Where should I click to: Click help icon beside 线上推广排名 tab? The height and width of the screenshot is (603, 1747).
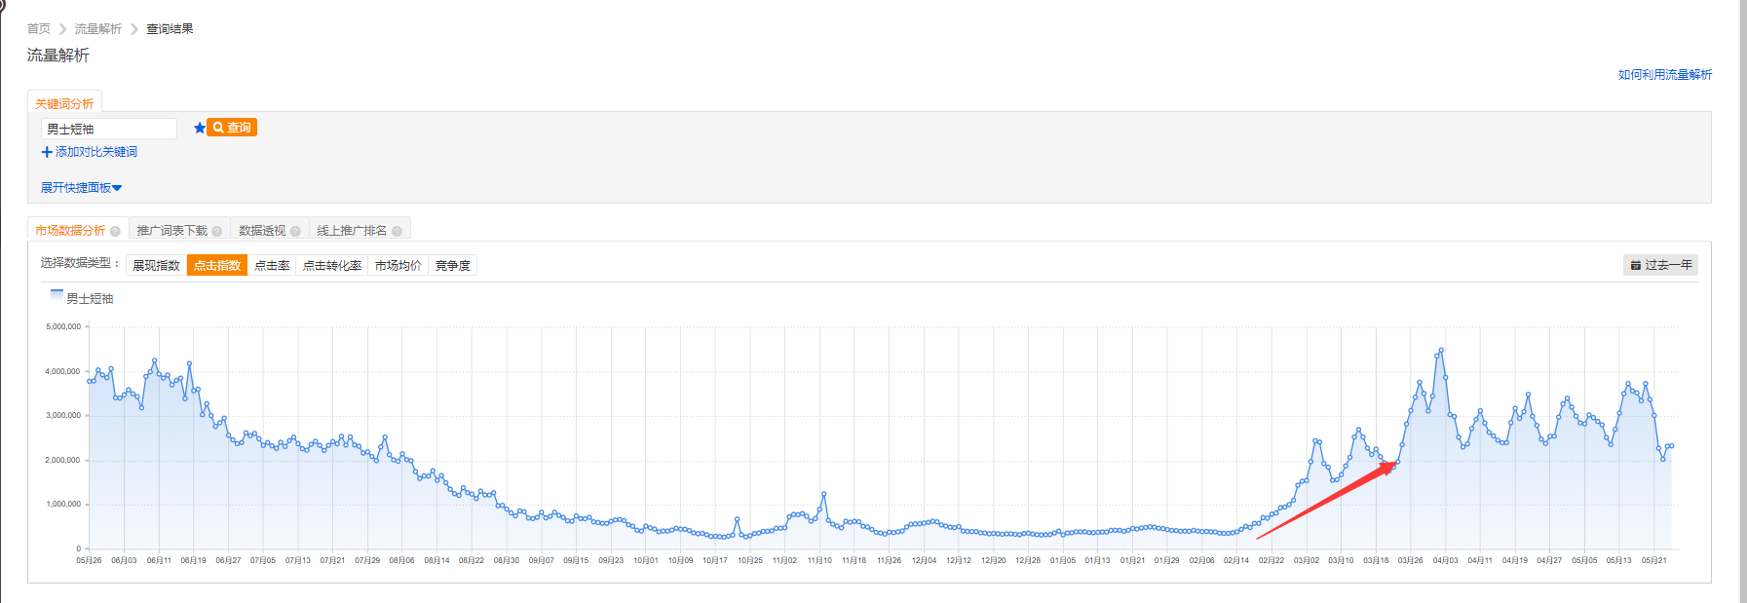point(397,231)
